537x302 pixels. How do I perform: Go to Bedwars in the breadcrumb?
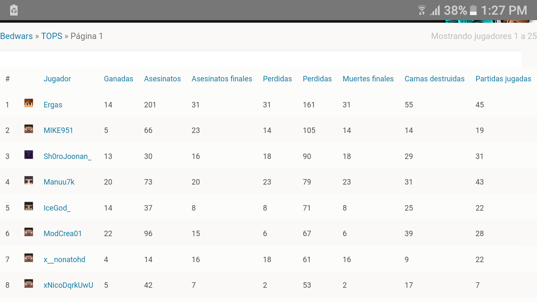pyautogui.click(x=16, y=36)
